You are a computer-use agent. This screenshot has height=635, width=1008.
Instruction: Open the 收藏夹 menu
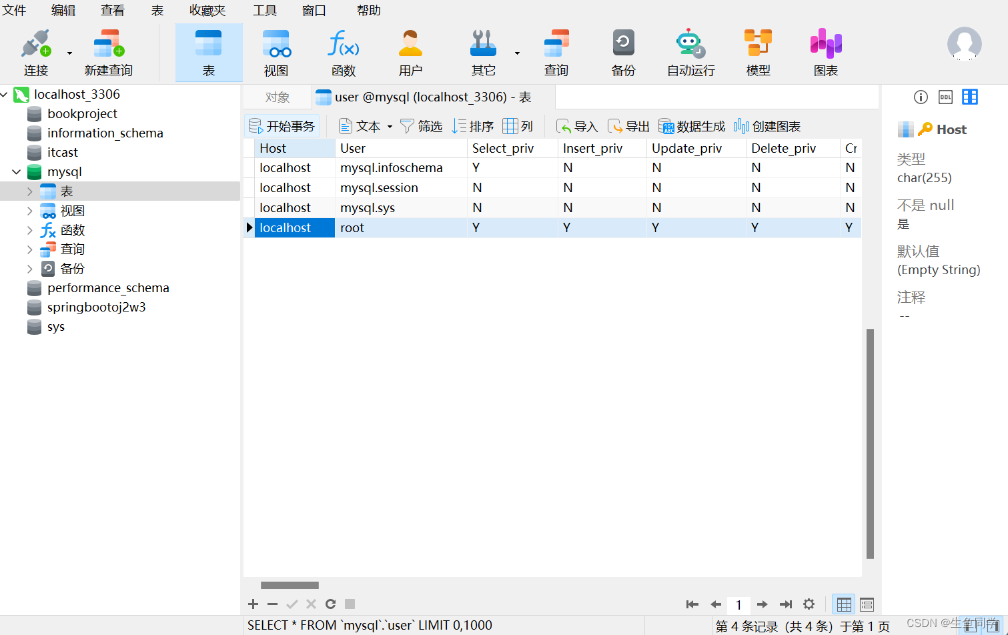207,11
